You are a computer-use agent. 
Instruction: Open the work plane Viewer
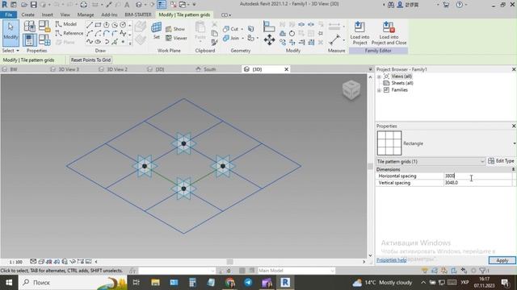coord(176,38)
